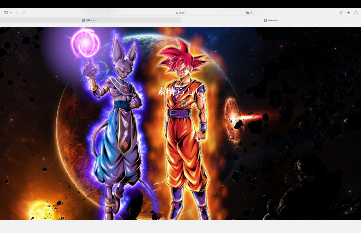Screen dimensions: 361x233
Task: Reload the current page
Action: tap(252, 13)
